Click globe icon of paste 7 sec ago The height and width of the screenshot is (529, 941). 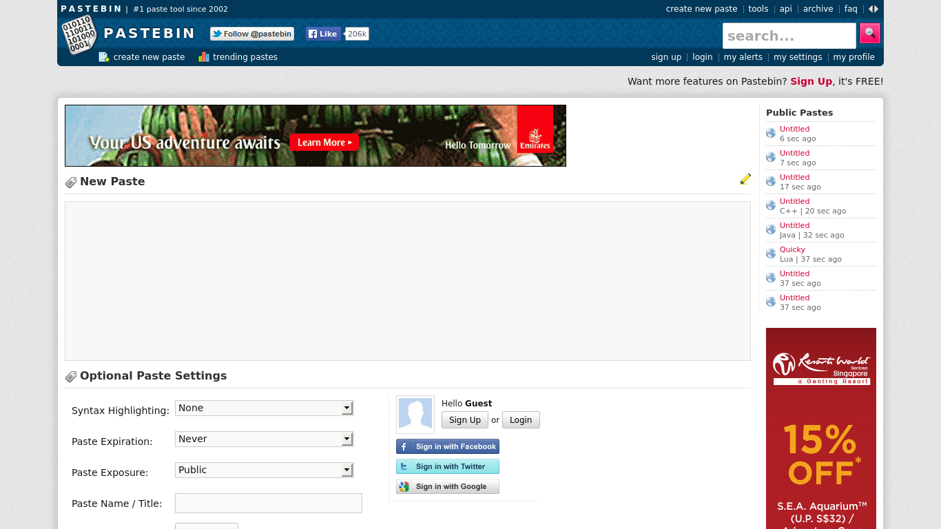tap(771, 157)
